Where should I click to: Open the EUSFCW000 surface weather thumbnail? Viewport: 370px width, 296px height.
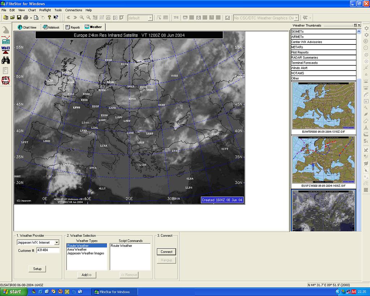(323, 160)
